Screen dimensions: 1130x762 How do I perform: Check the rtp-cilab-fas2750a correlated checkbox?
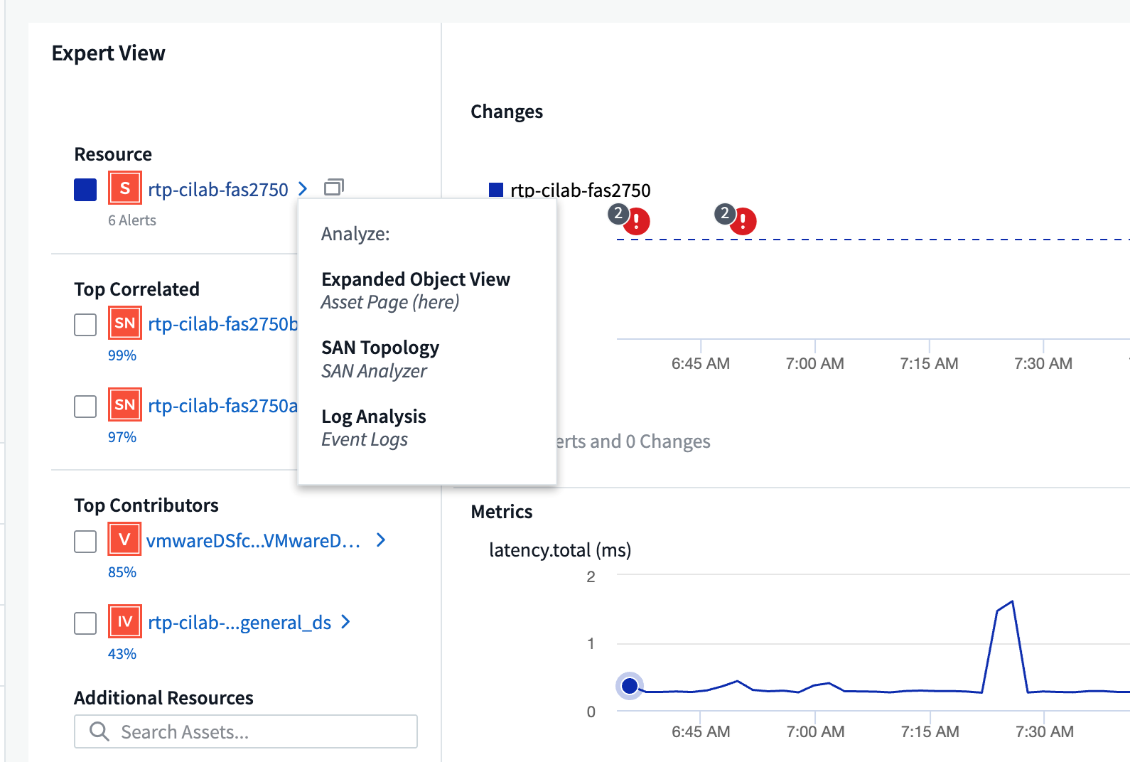pos(85,407)
